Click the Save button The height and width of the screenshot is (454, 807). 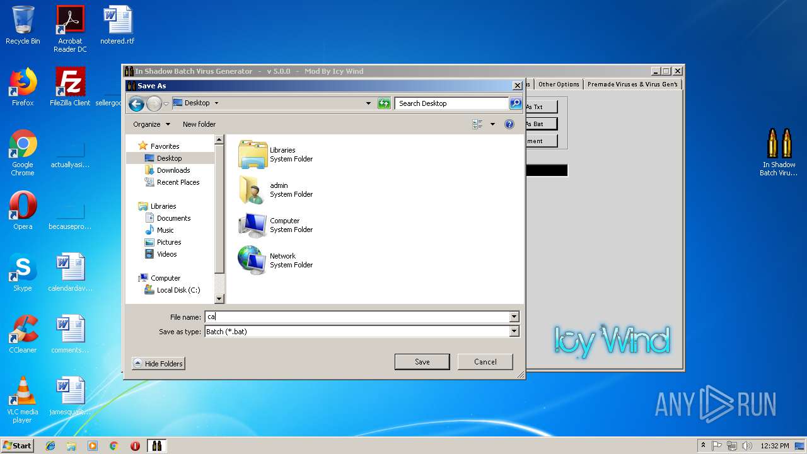[x=422, y=362]
